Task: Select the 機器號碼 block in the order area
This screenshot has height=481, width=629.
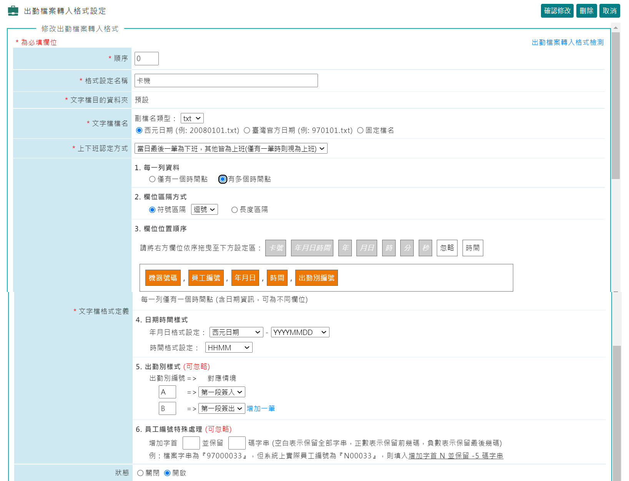Action: point(163,277)
